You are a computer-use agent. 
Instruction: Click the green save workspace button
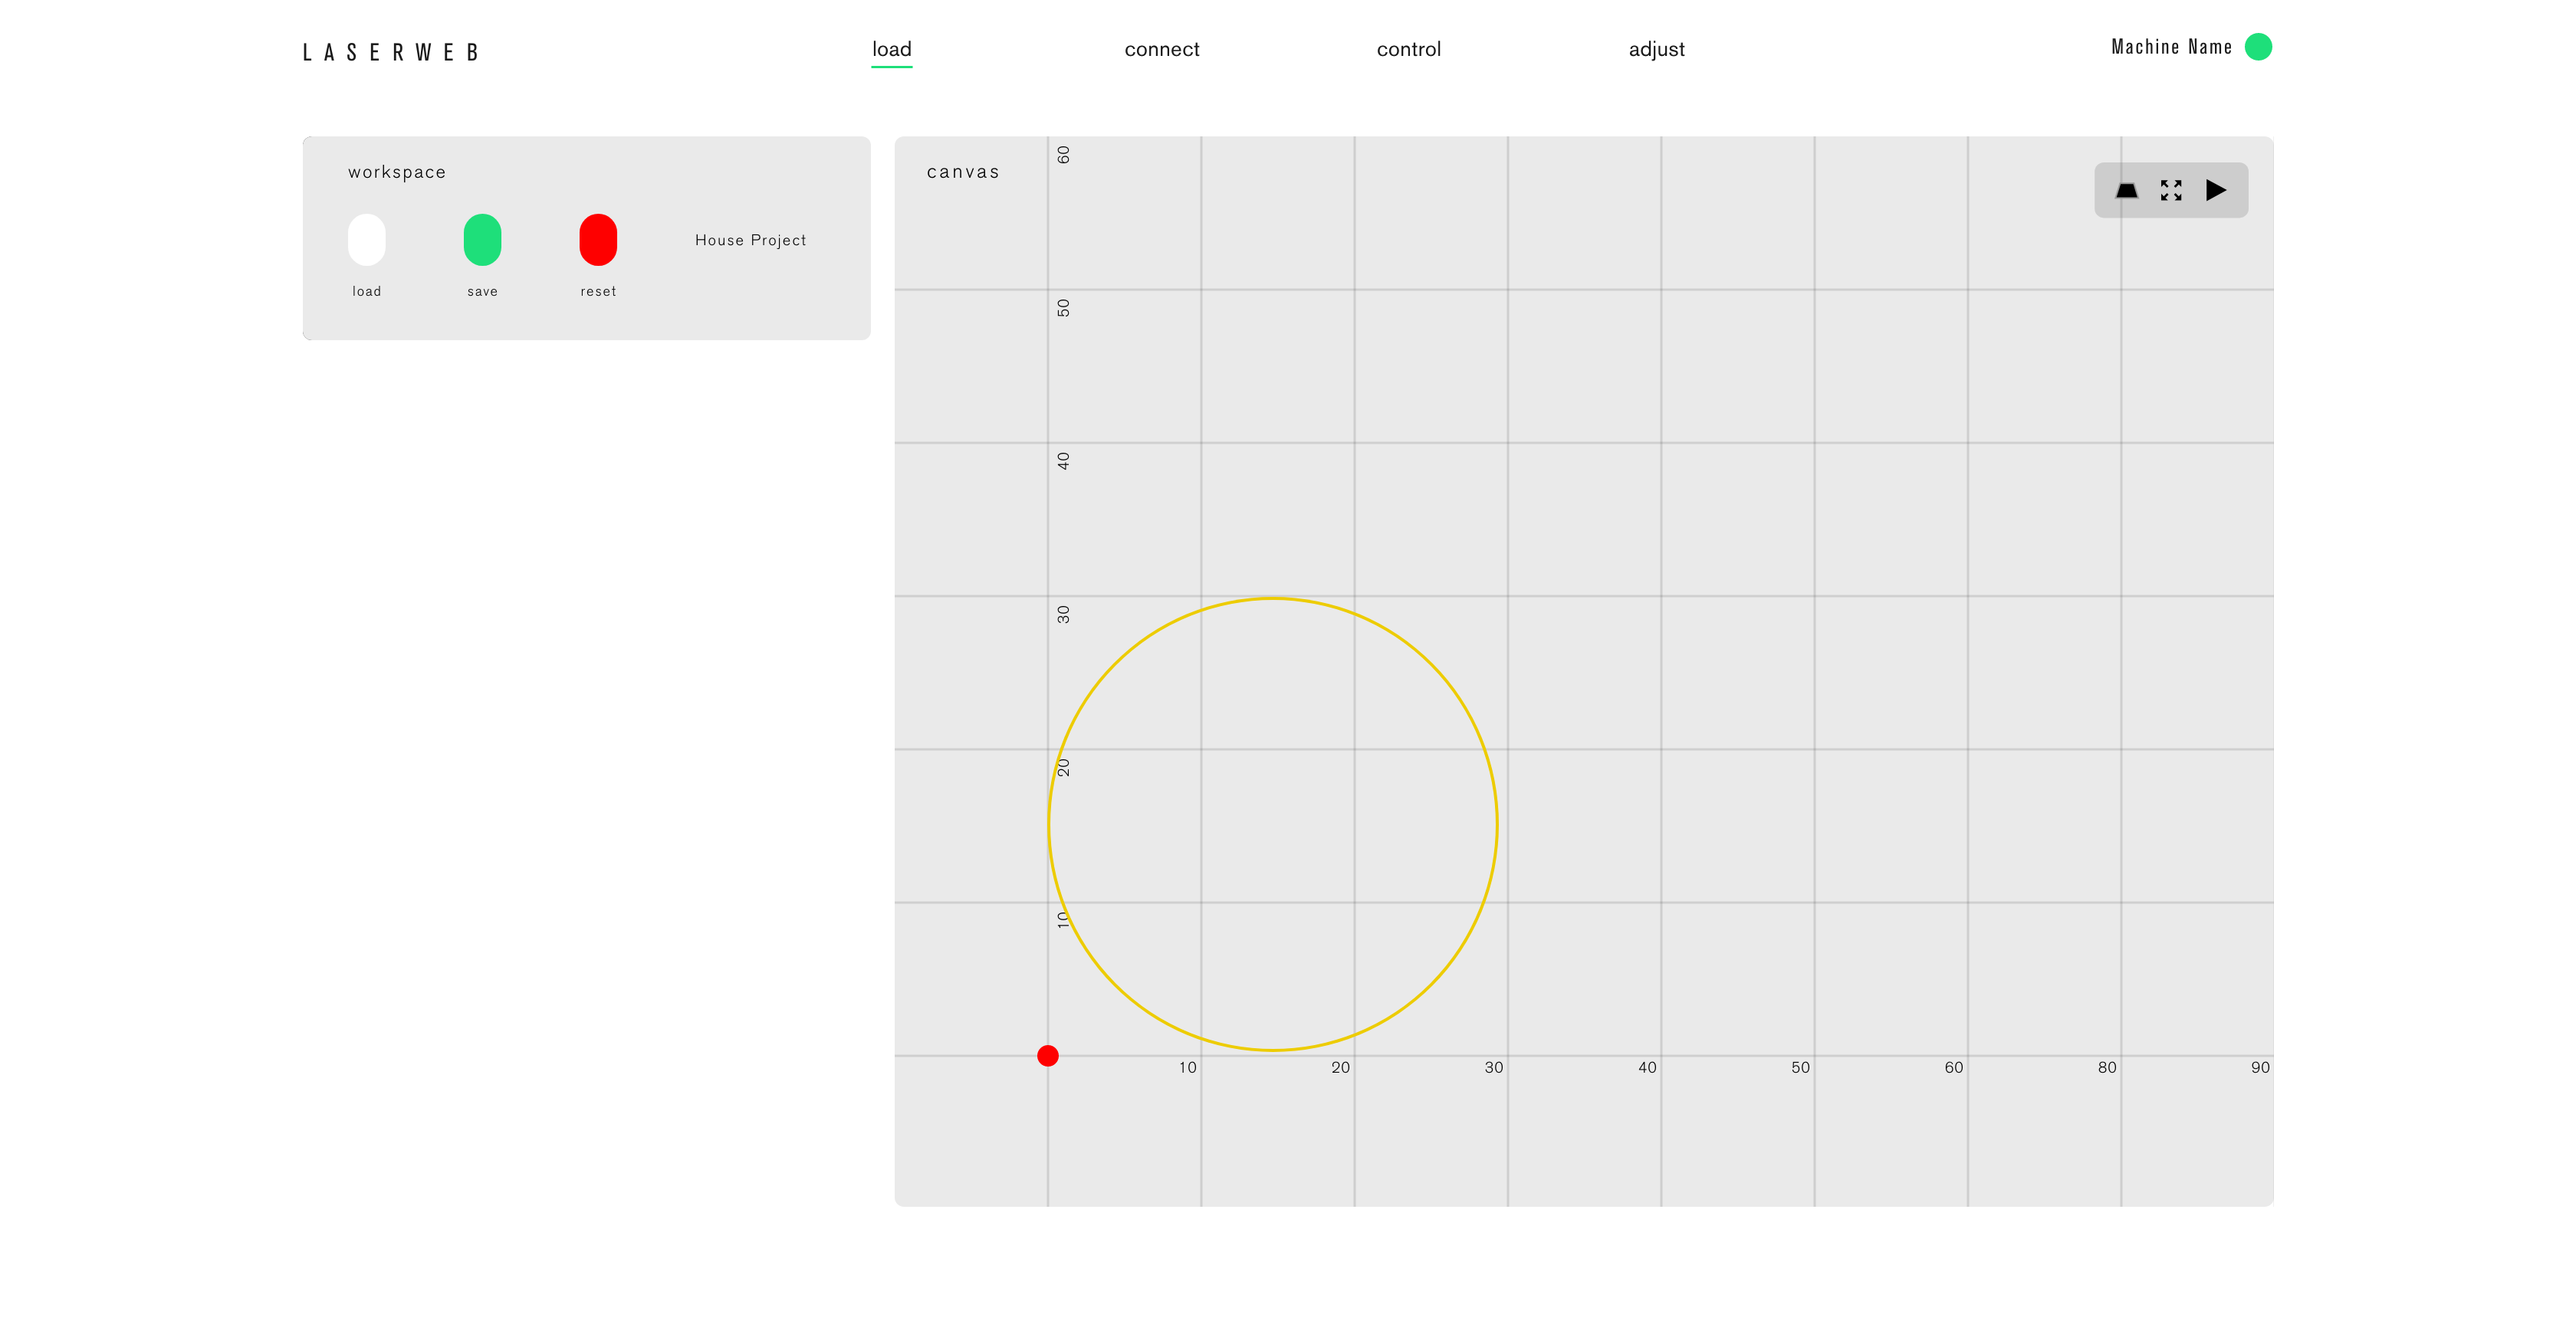[x=482, y=240]
